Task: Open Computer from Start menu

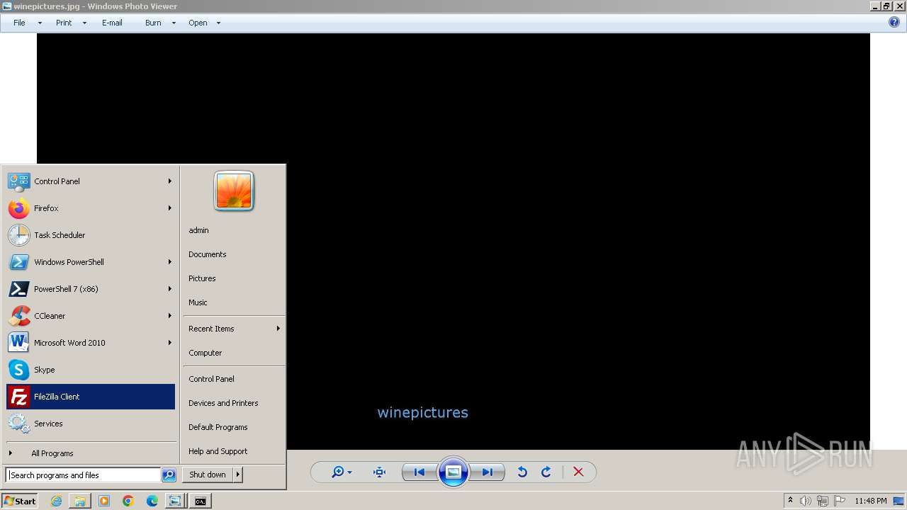Action: (x=205, y=353)
